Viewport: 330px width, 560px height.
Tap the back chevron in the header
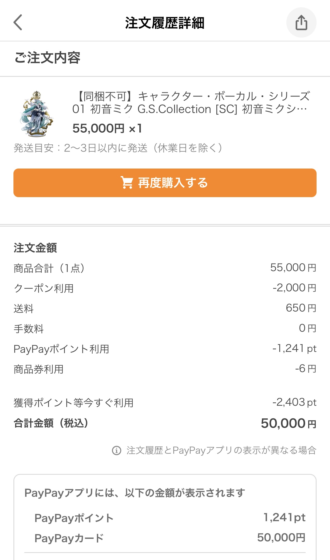(18, 22)
